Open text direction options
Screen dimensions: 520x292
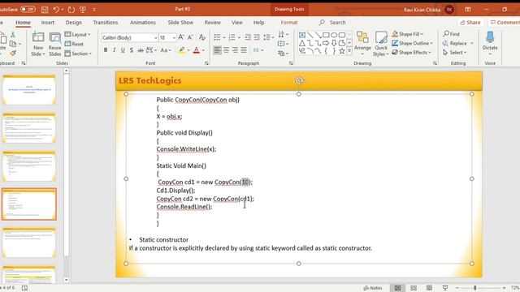[x=283, y=34]
